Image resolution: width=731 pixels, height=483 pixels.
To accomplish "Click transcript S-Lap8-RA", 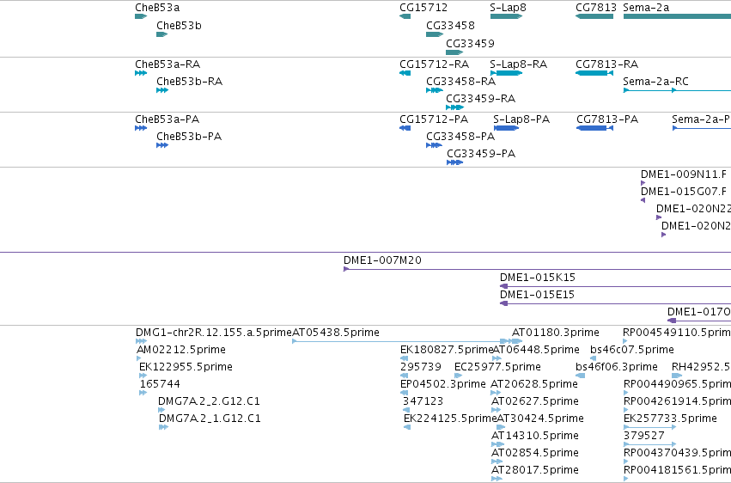I will click(519, 64).
